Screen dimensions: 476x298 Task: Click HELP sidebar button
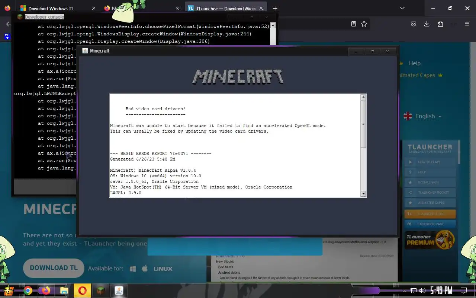tap(430, 172)
